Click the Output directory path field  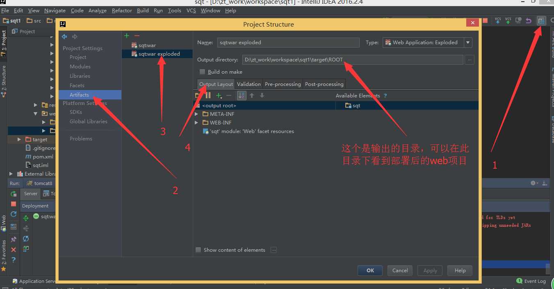pos(353,60)
